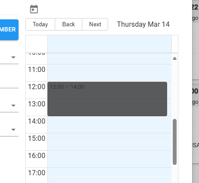
Task: Click the Thursday Mar 14 date label
Action: pos(143,24)
